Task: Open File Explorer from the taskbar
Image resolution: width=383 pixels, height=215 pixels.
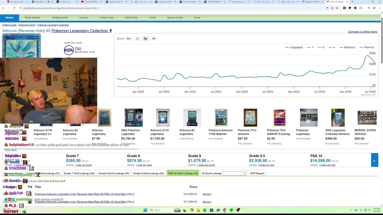Action: (x=198, y=210)
